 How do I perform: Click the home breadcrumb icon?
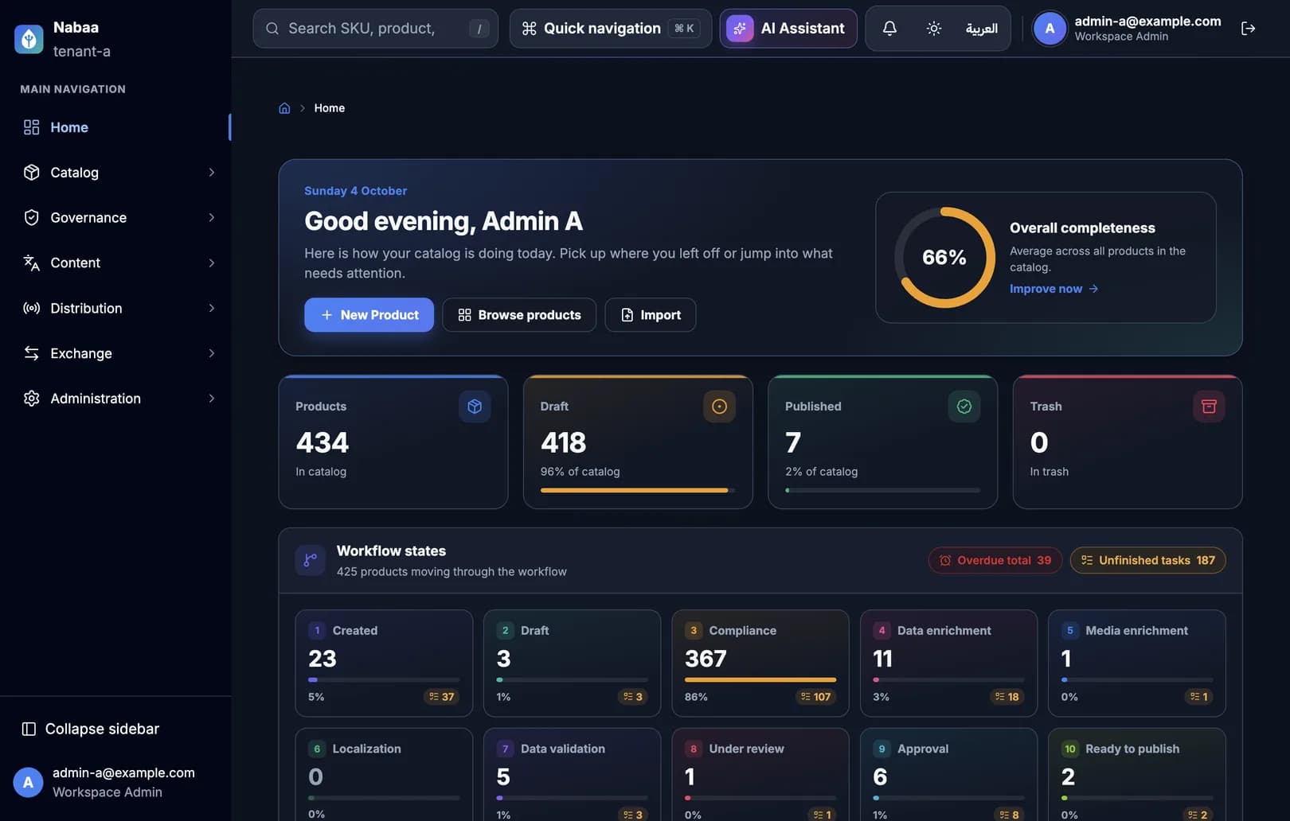click(284, 108)
